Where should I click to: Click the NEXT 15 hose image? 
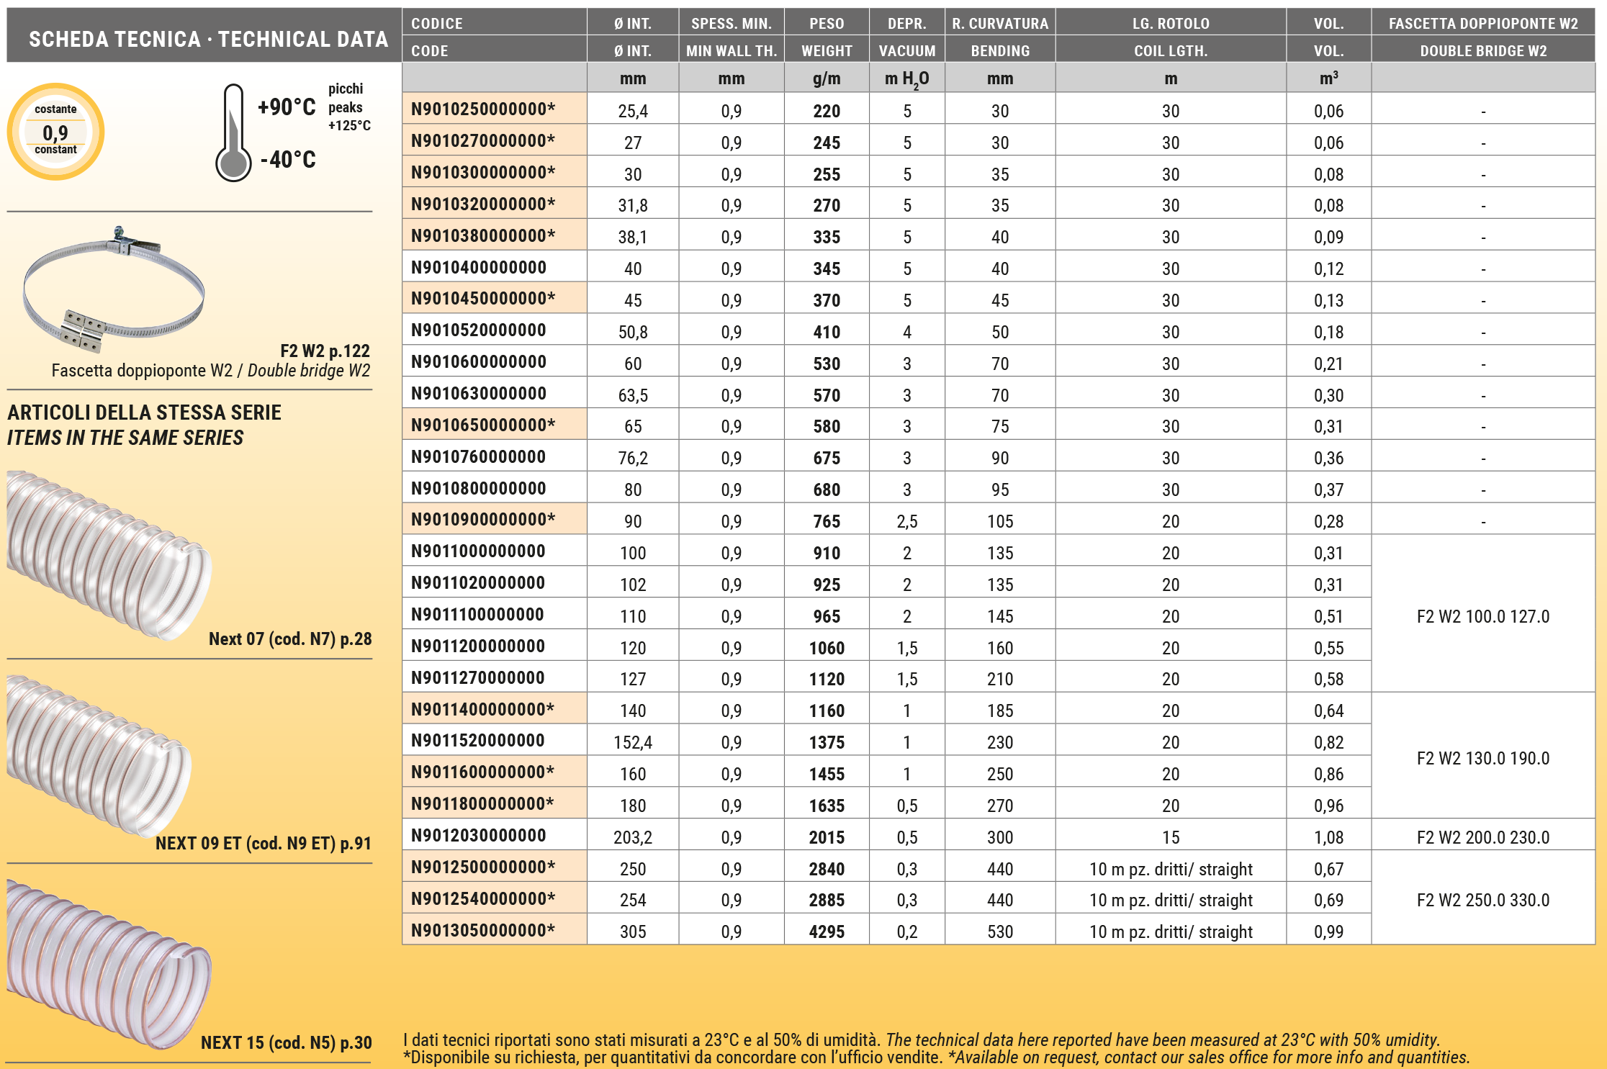click(x=108, y=965)
